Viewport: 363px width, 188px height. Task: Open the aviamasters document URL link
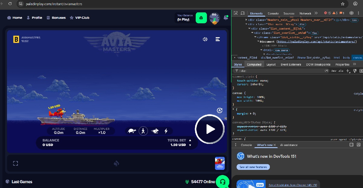point(317,41)
